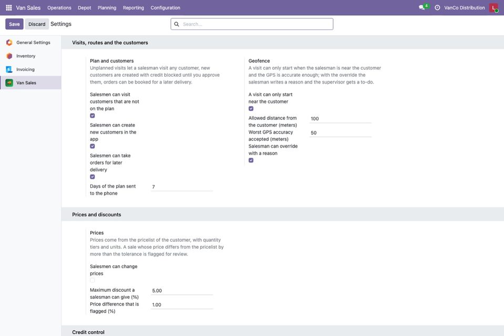This screenshot has height=336, width=504.
Task: Click the search magnifier icon
Action: click(177, 24)
